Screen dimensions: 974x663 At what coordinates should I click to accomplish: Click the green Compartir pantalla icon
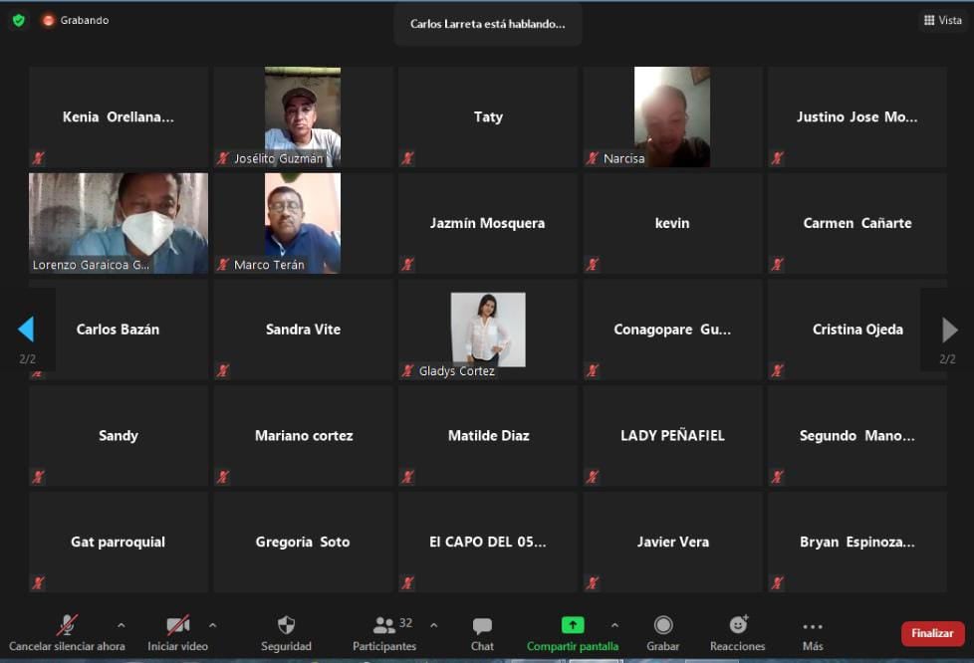coord(573,625)
